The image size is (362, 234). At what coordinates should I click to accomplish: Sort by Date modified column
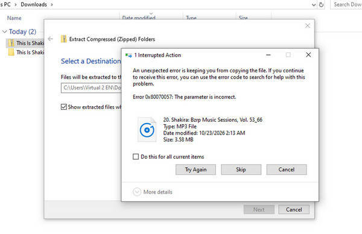(139, 17)
